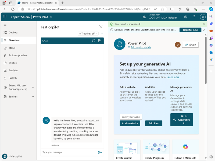Open Publish in the sidebar
215x161 pixels.
pyautogui.click(x=19, y=78)
